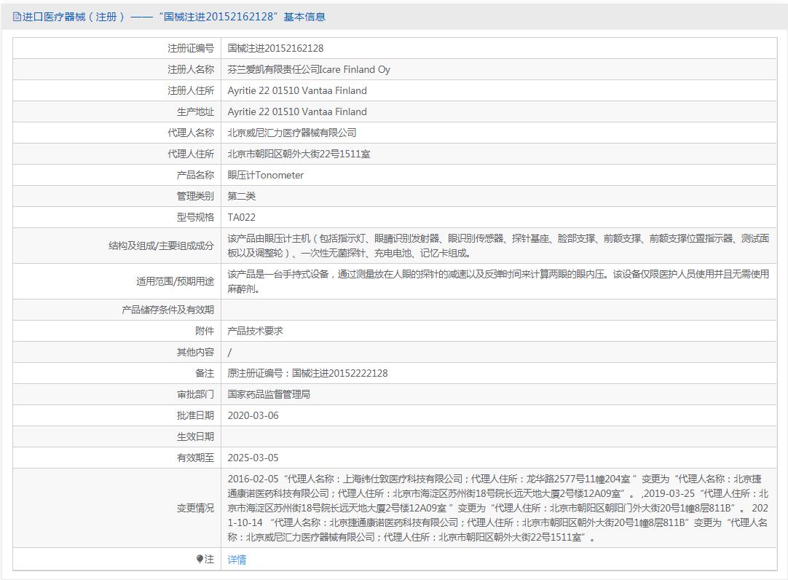Click 第二类 management category value
The height and width of the screenshot is (580, 788).
pyautogui.click(x=241, y=196)
